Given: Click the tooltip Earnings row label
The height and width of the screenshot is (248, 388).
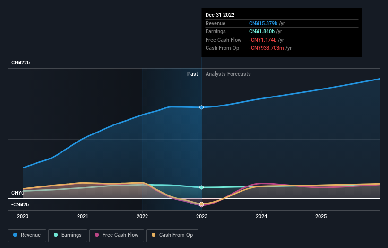Looking at the screenshot, I should (216, 31).
